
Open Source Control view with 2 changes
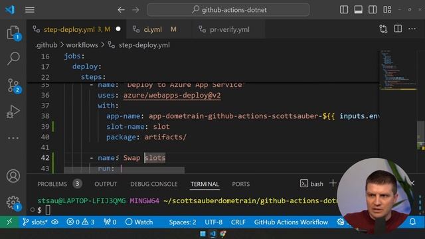click(13, 86)
